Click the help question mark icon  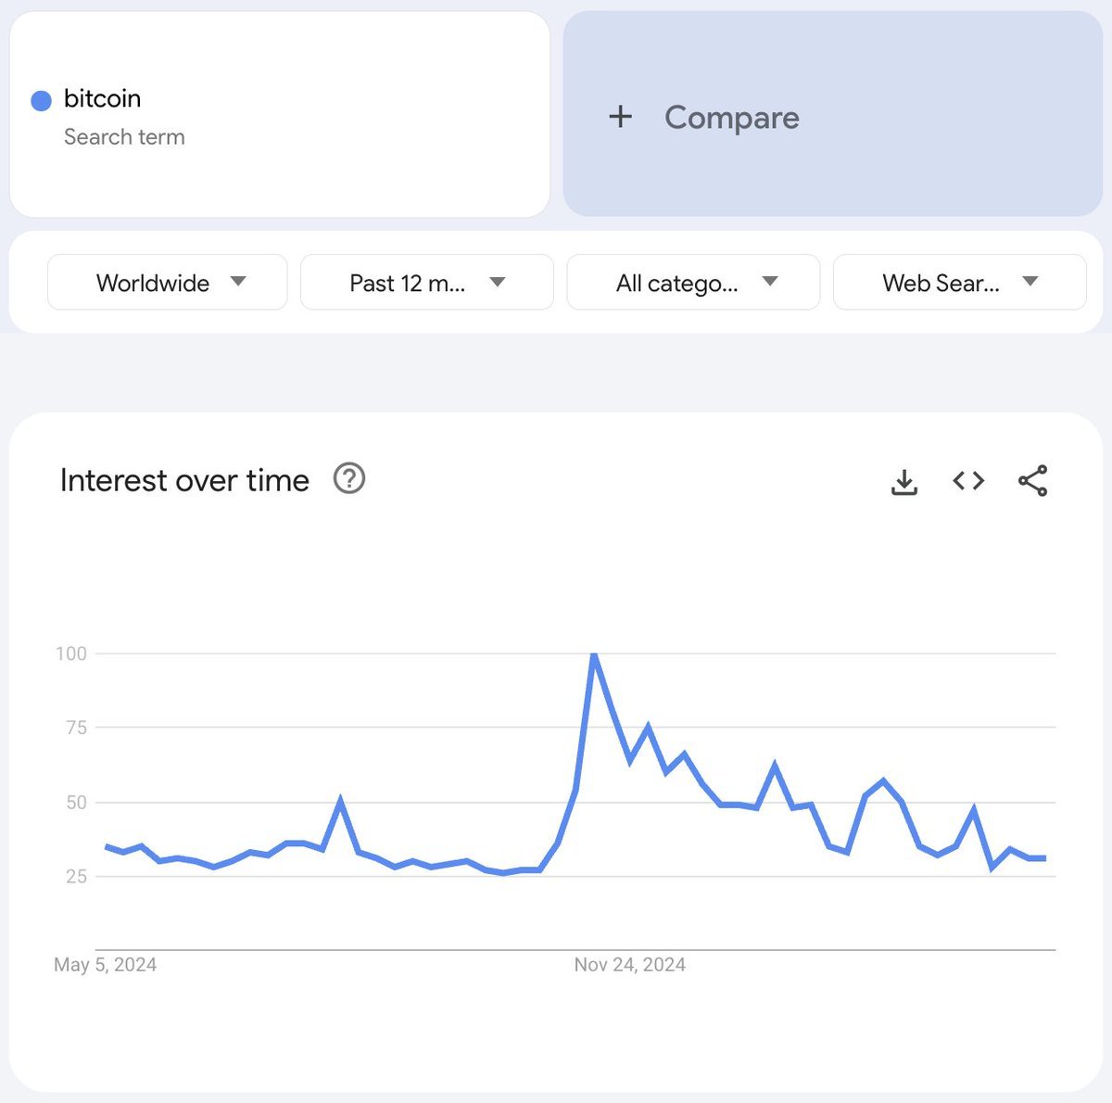point(349,479)
